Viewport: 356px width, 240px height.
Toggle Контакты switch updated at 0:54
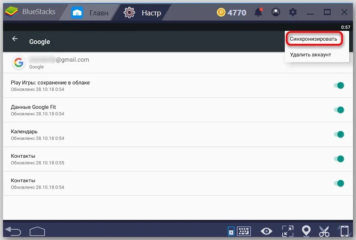coord(339,183)
